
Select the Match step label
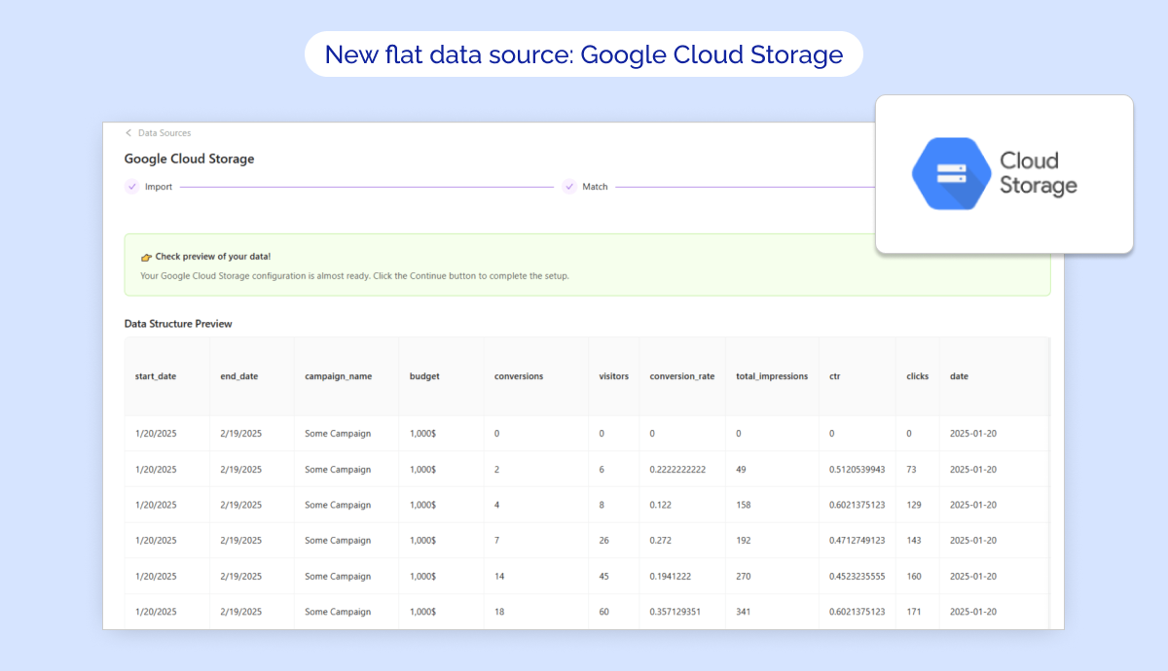tap(595, 187)
